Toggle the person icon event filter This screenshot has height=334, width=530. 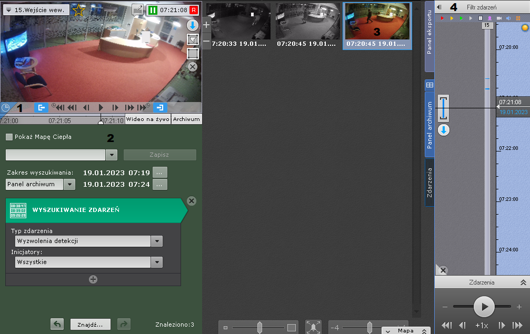coord(489,18)
